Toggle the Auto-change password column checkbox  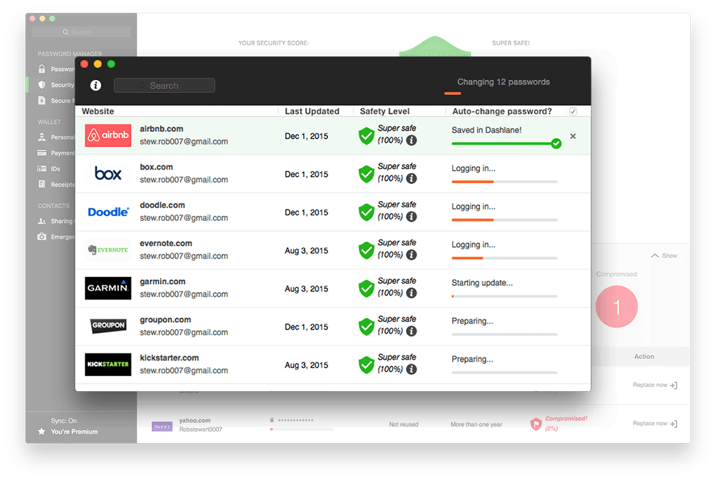click(572, 111)
